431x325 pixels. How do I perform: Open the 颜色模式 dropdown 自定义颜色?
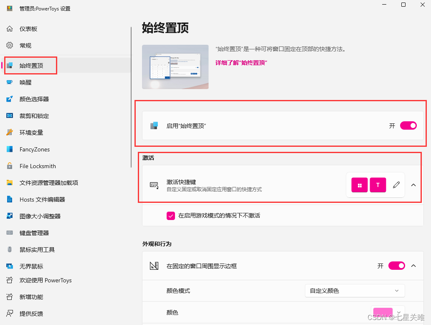click(355, 291)
